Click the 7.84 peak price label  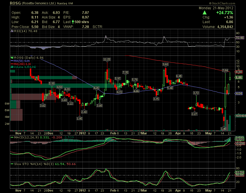[x=225, y=70]
